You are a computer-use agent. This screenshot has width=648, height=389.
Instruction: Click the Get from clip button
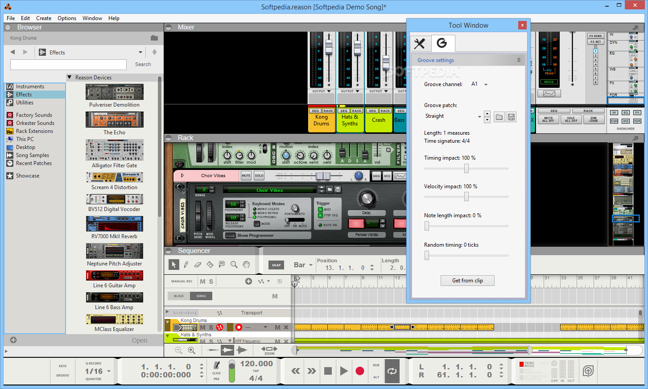pyautogui.click(x=467, y=281)
